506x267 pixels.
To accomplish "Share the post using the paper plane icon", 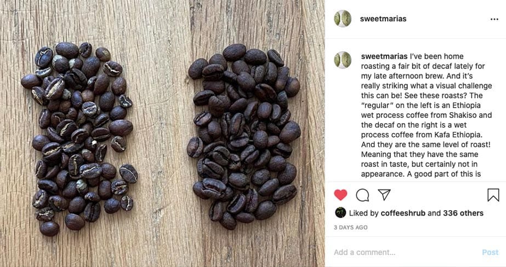I will pos(384,195).
